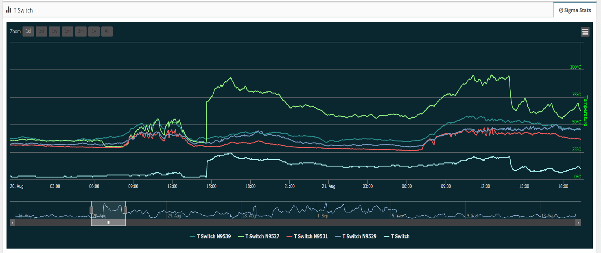The width and height of the screenshot is (601, 253).
Task: Click the bar chart icon beside T Switch
Action: 9,10
